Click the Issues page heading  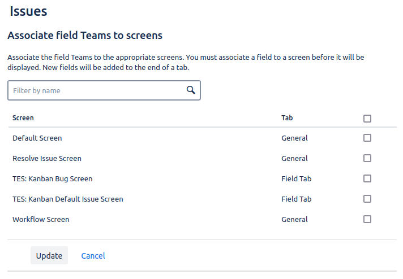(x=28, y=11)
